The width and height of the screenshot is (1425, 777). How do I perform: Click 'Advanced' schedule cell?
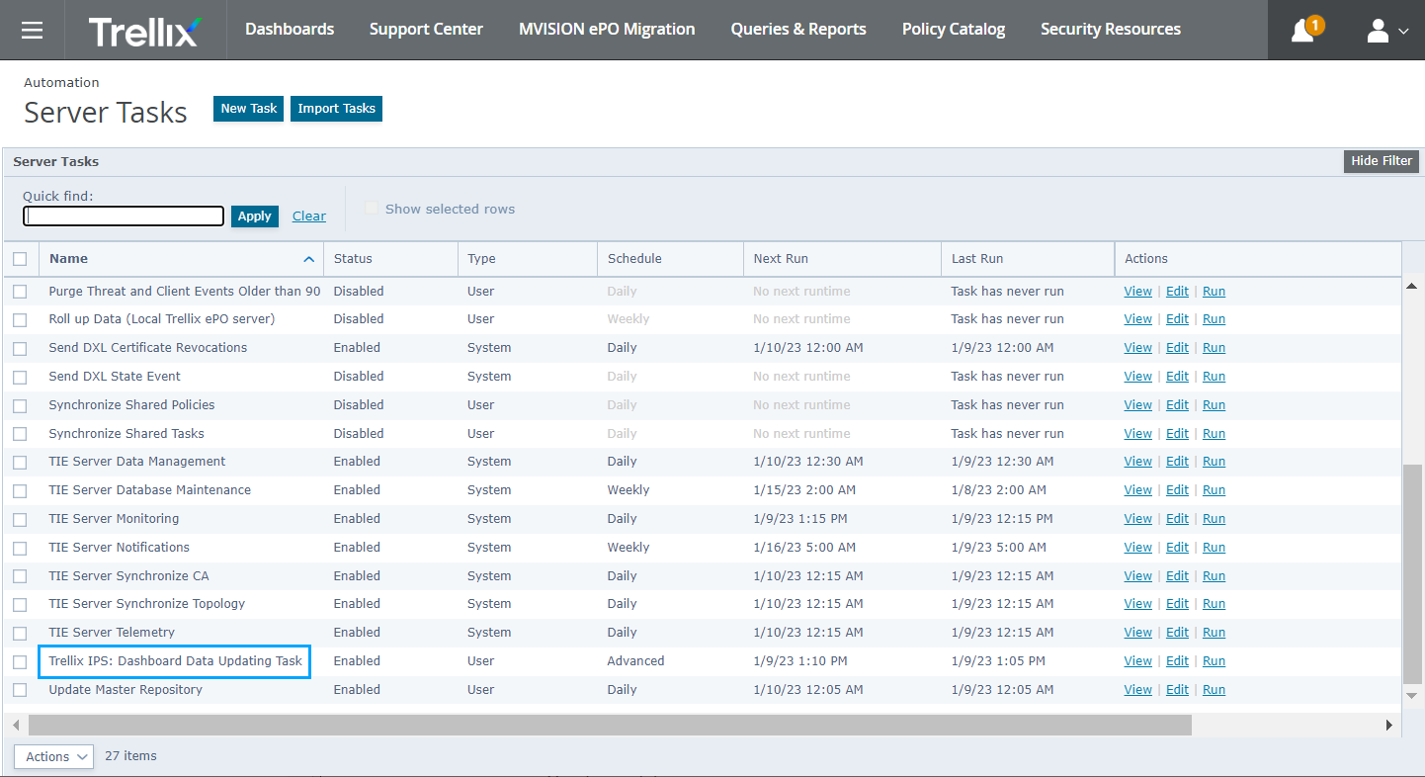(x=635, y=661)
